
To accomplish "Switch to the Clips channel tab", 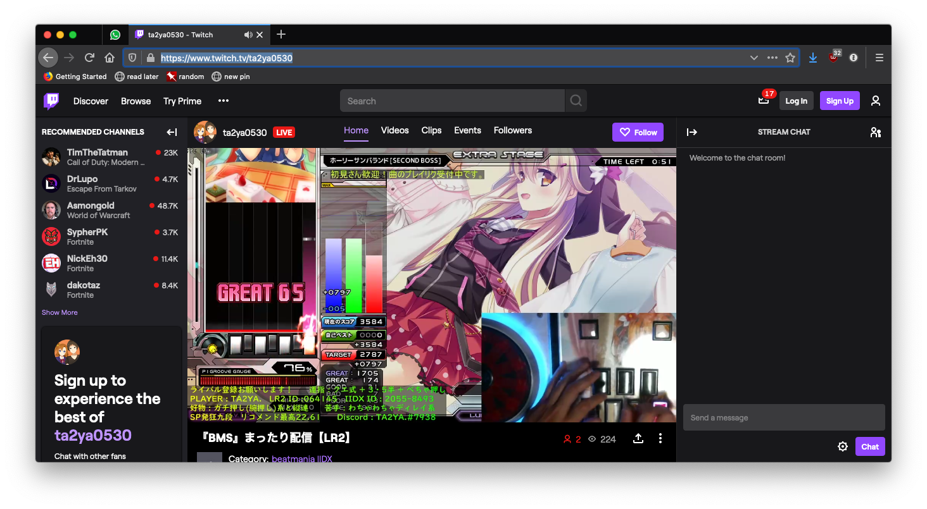I will point(431,130).
